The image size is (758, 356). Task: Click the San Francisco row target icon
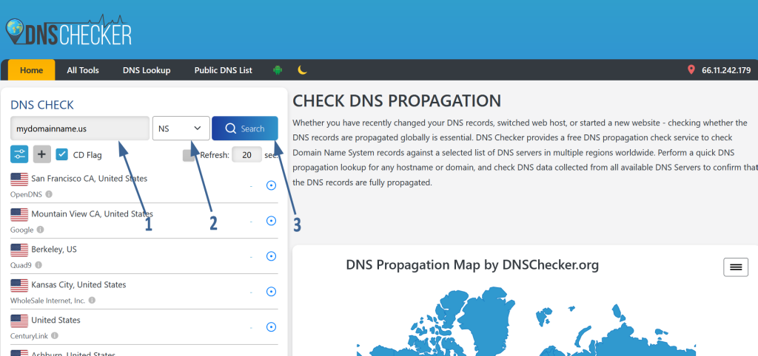click(x=271, y=185)
